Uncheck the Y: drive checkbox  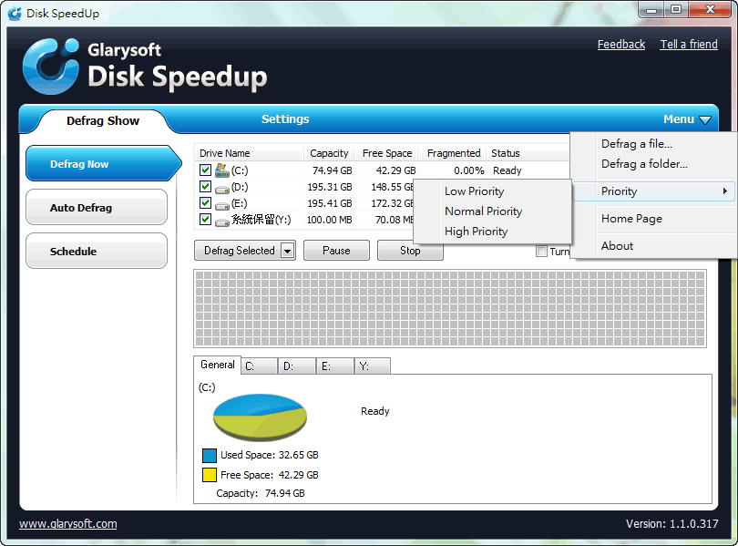pyautogui.click(x=205, y=220)
